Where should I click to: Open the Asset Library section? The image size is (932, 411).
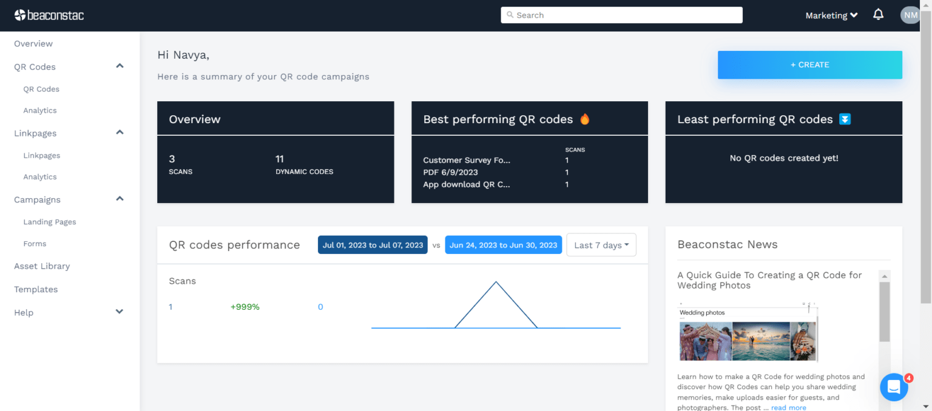tap(41, 266)
